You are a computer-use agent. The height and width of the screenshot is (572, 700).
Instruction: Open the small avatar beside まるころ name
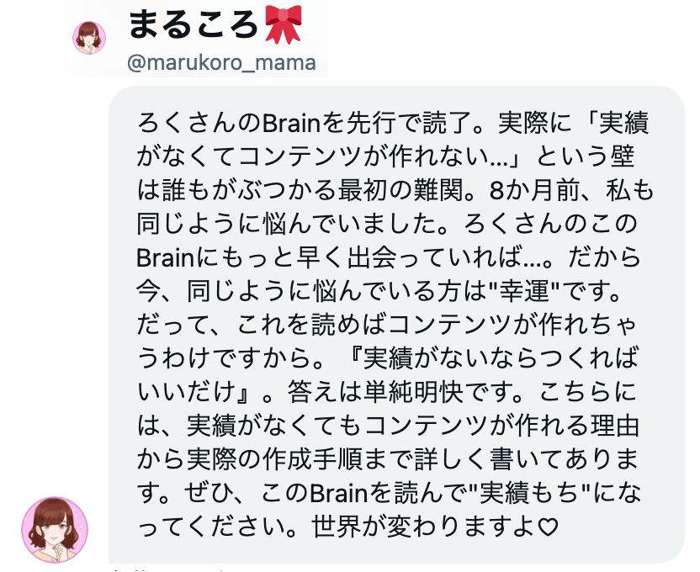(89, 38)
